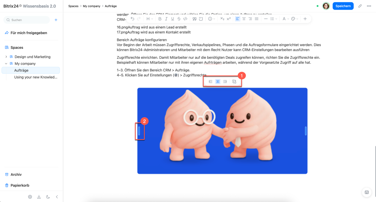Copy the page link with the chain icon
The width and height of the screenshot is (376, 202).
click(360, 6)
